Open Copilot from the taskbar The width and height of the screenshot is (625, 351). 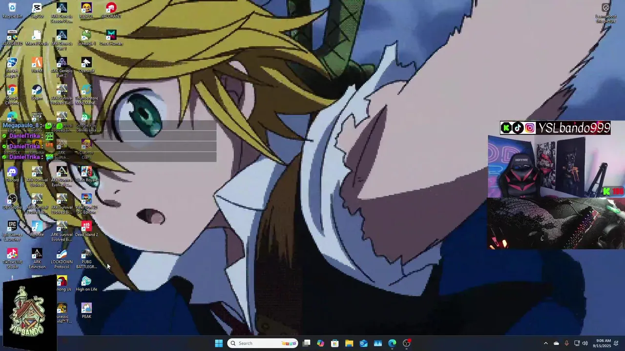point(320,343)
